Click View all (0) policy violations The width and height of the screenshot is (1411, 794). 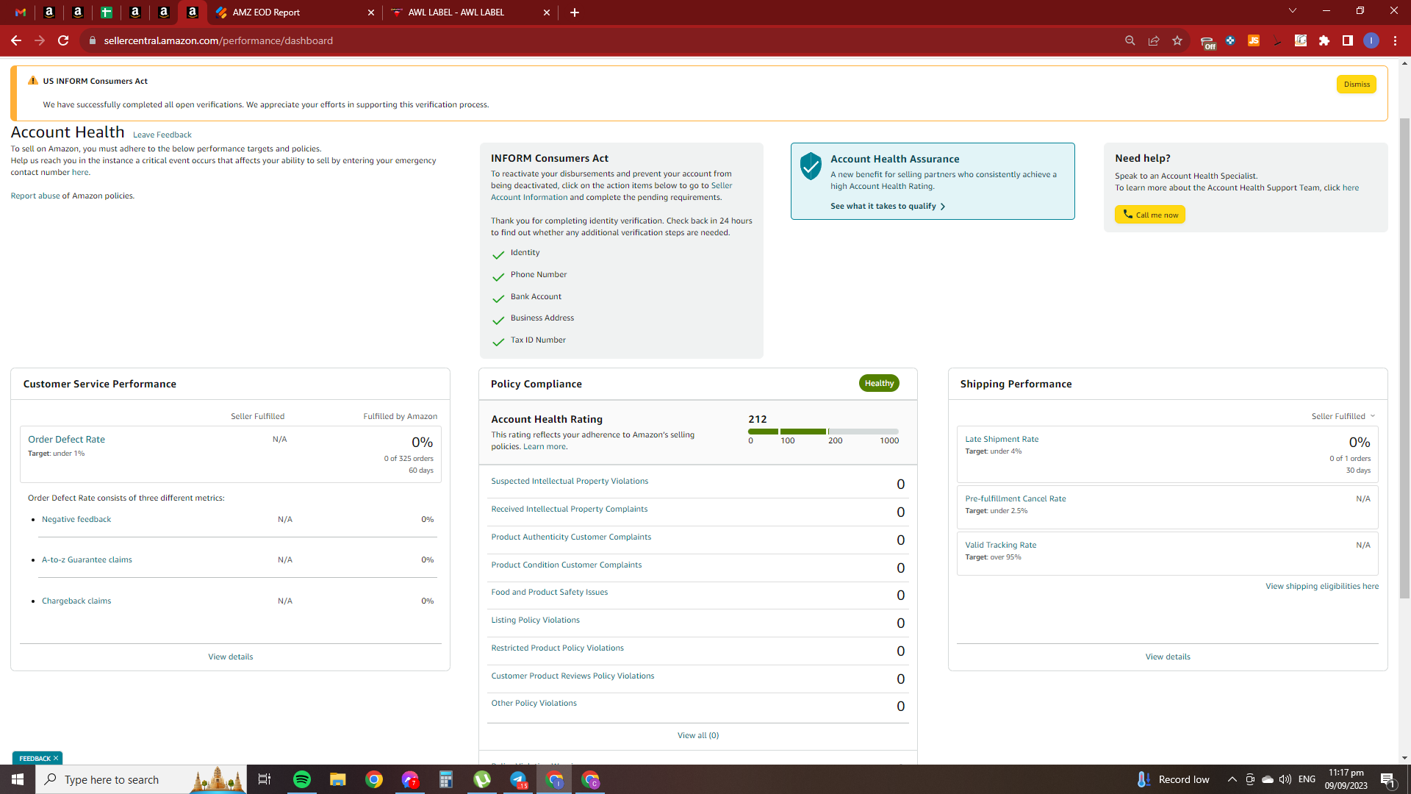pos(698,736)
